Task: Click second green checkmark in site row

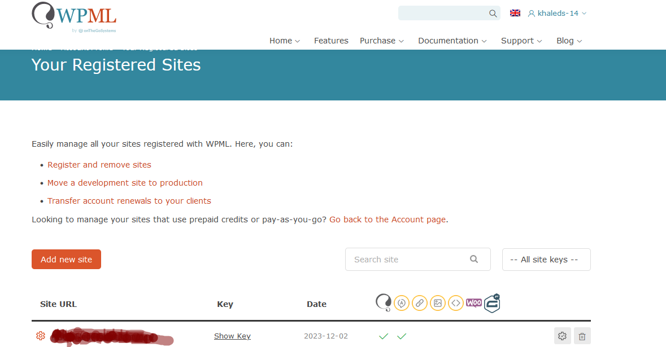Action: 402,336
